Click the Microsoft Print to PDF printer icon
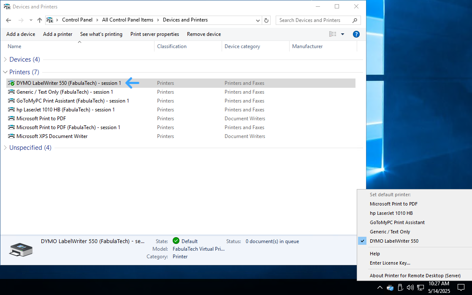This screenshot has height=295, width=472. click(11, 119)
